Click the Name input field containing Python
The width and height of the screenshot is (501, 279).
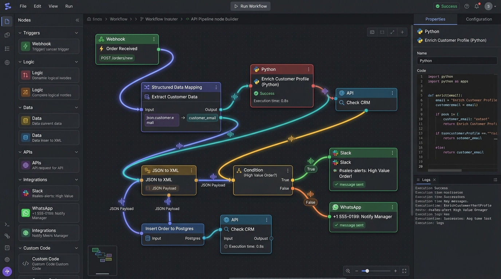[x=457, y=61]
